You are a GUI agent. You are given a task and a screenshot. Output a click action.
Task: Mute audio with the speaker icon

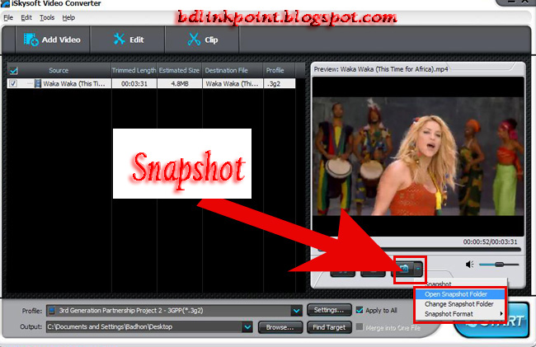tap(470, 265)
